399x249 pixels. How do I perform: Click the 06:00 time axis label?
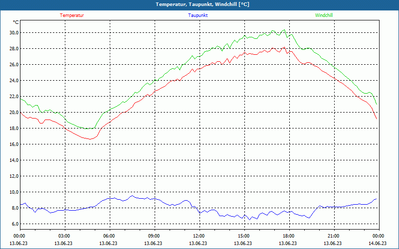coord(110,236)
